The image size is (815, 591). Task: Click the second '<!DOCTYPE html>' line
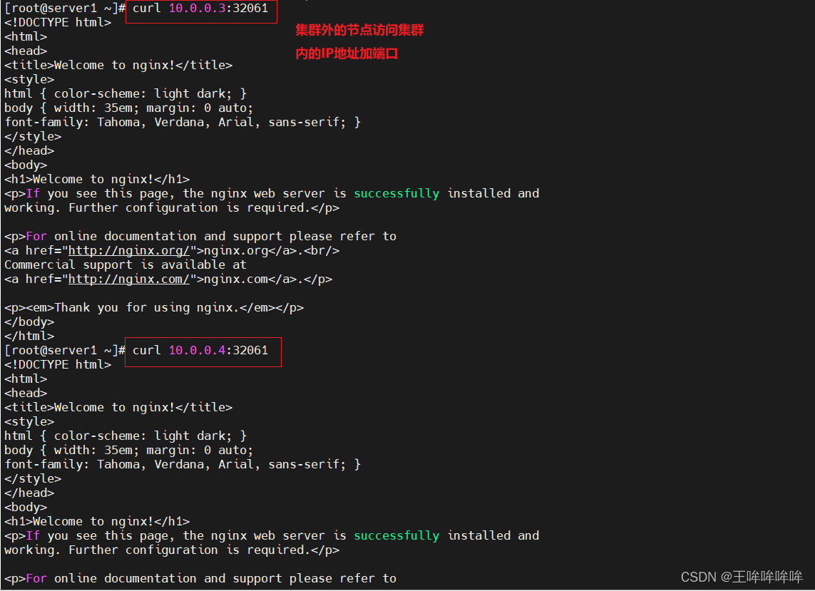pyautogui.click(x=58, y=364)
